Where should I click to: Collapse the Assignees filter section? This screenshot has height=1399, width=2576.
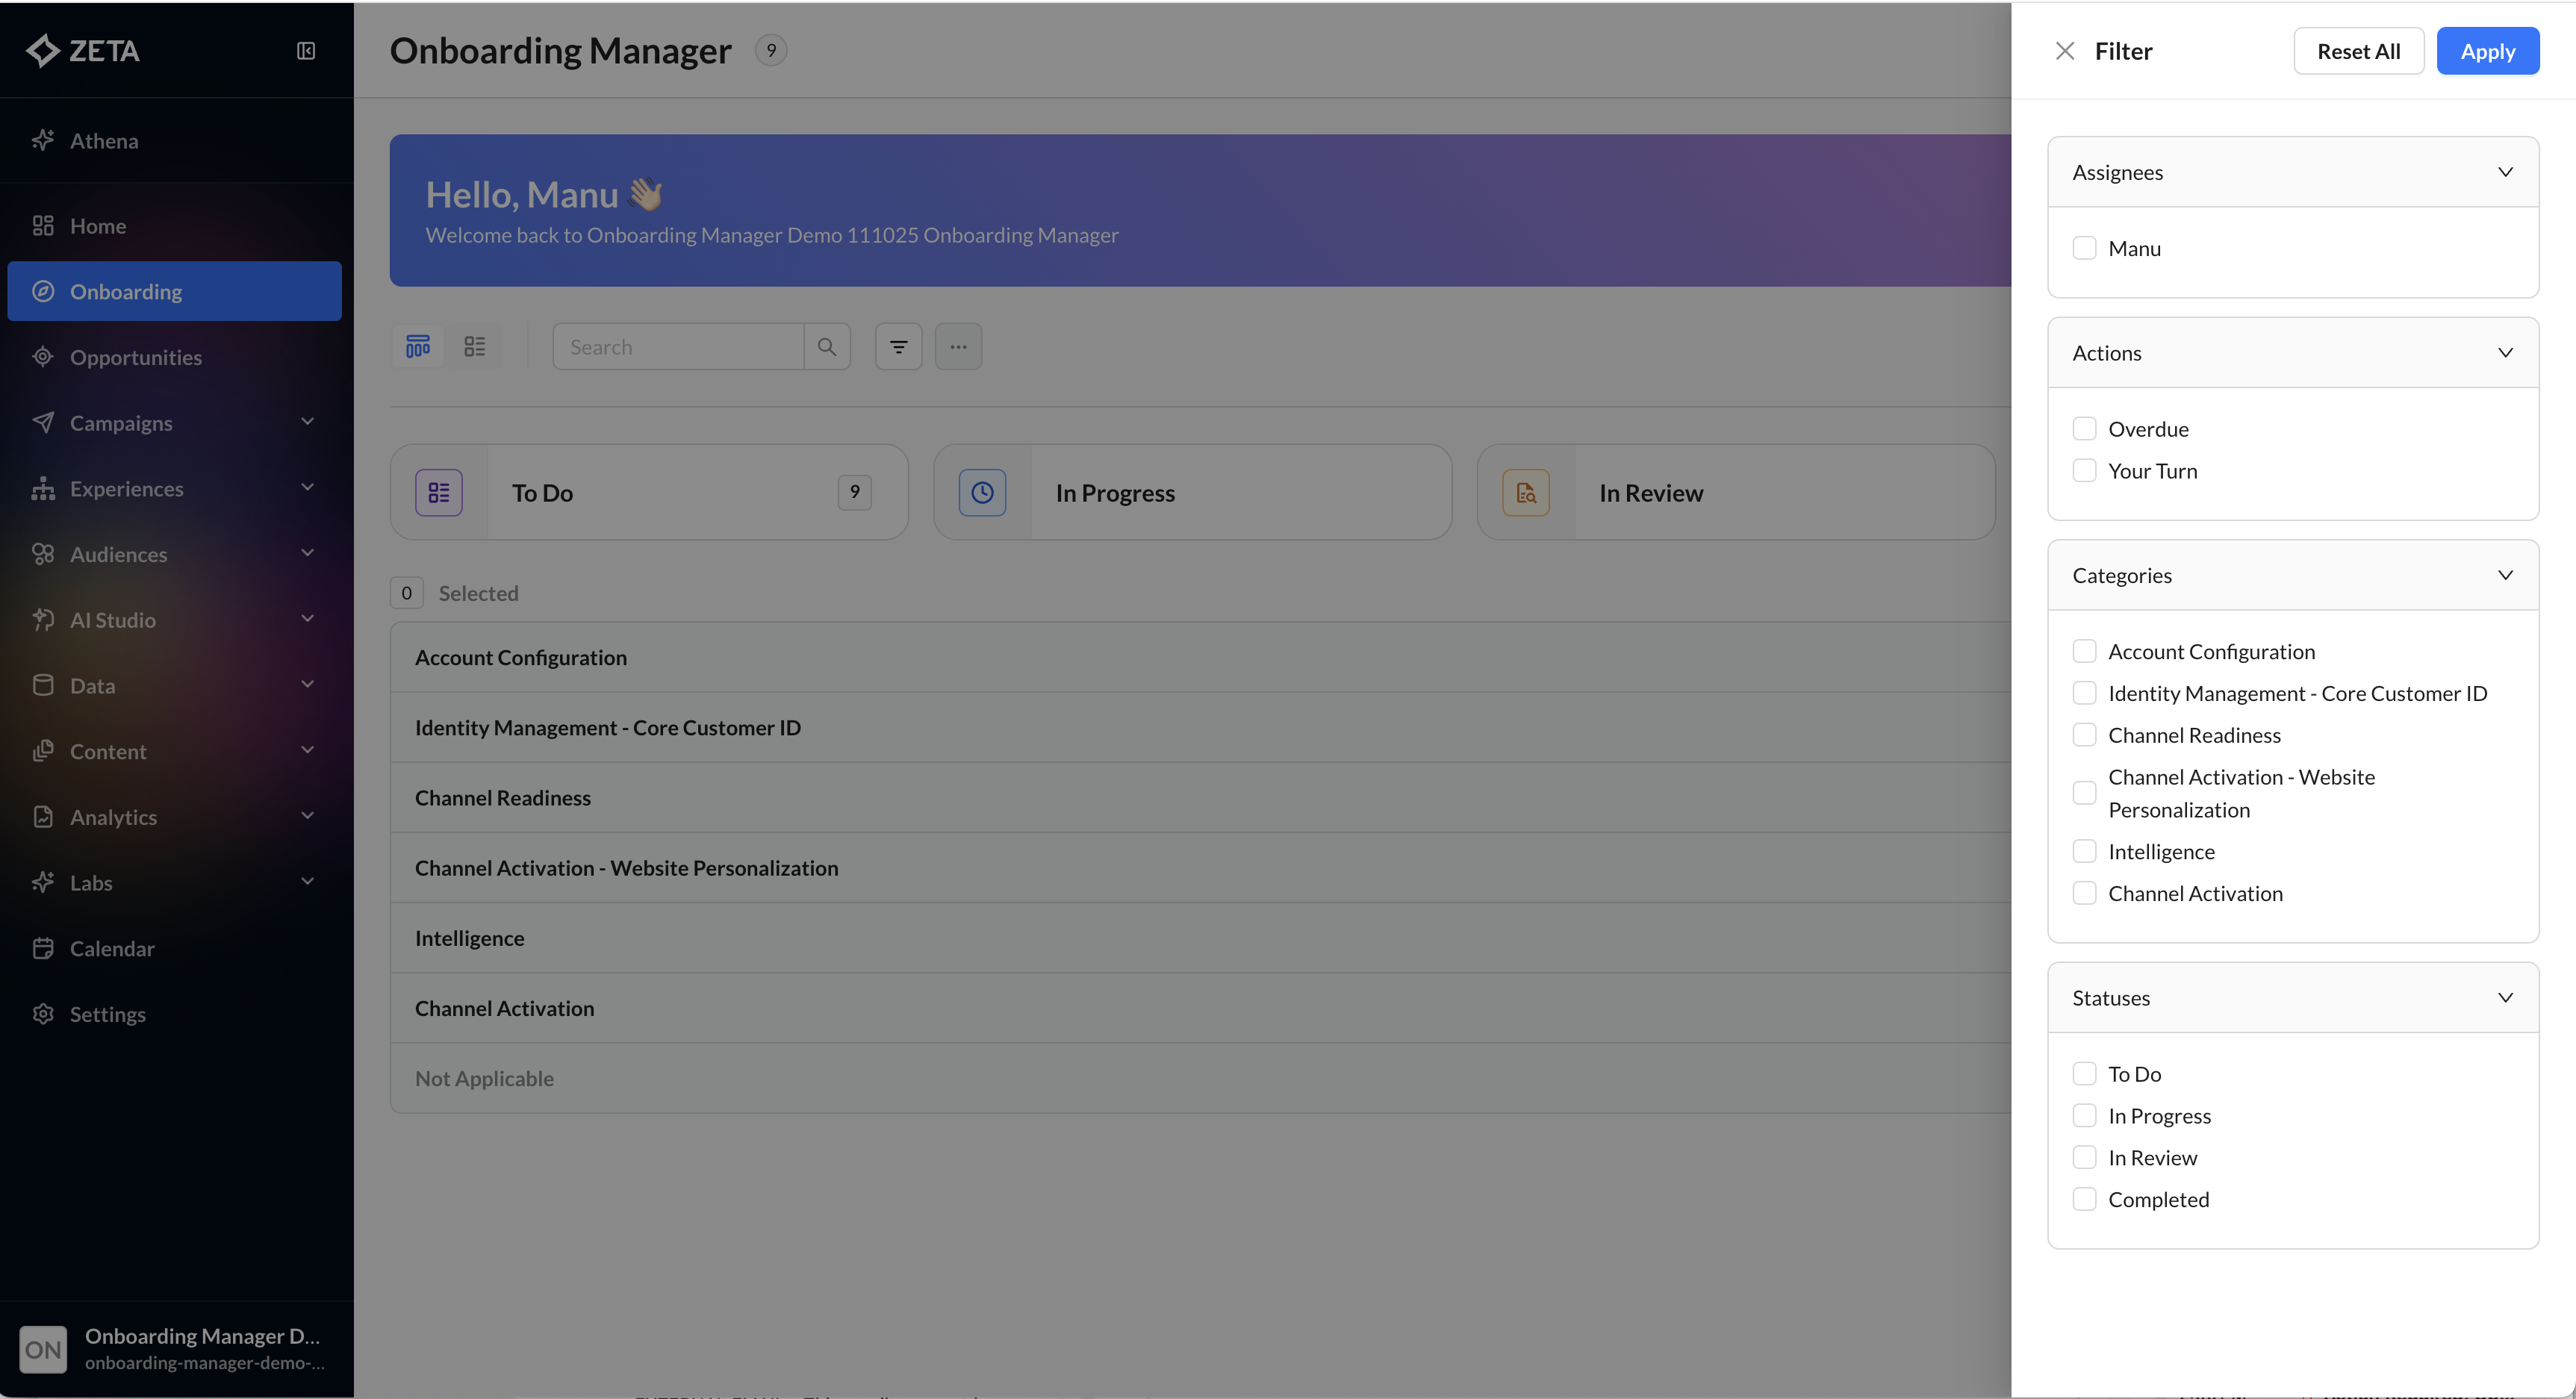(2505, 172)
